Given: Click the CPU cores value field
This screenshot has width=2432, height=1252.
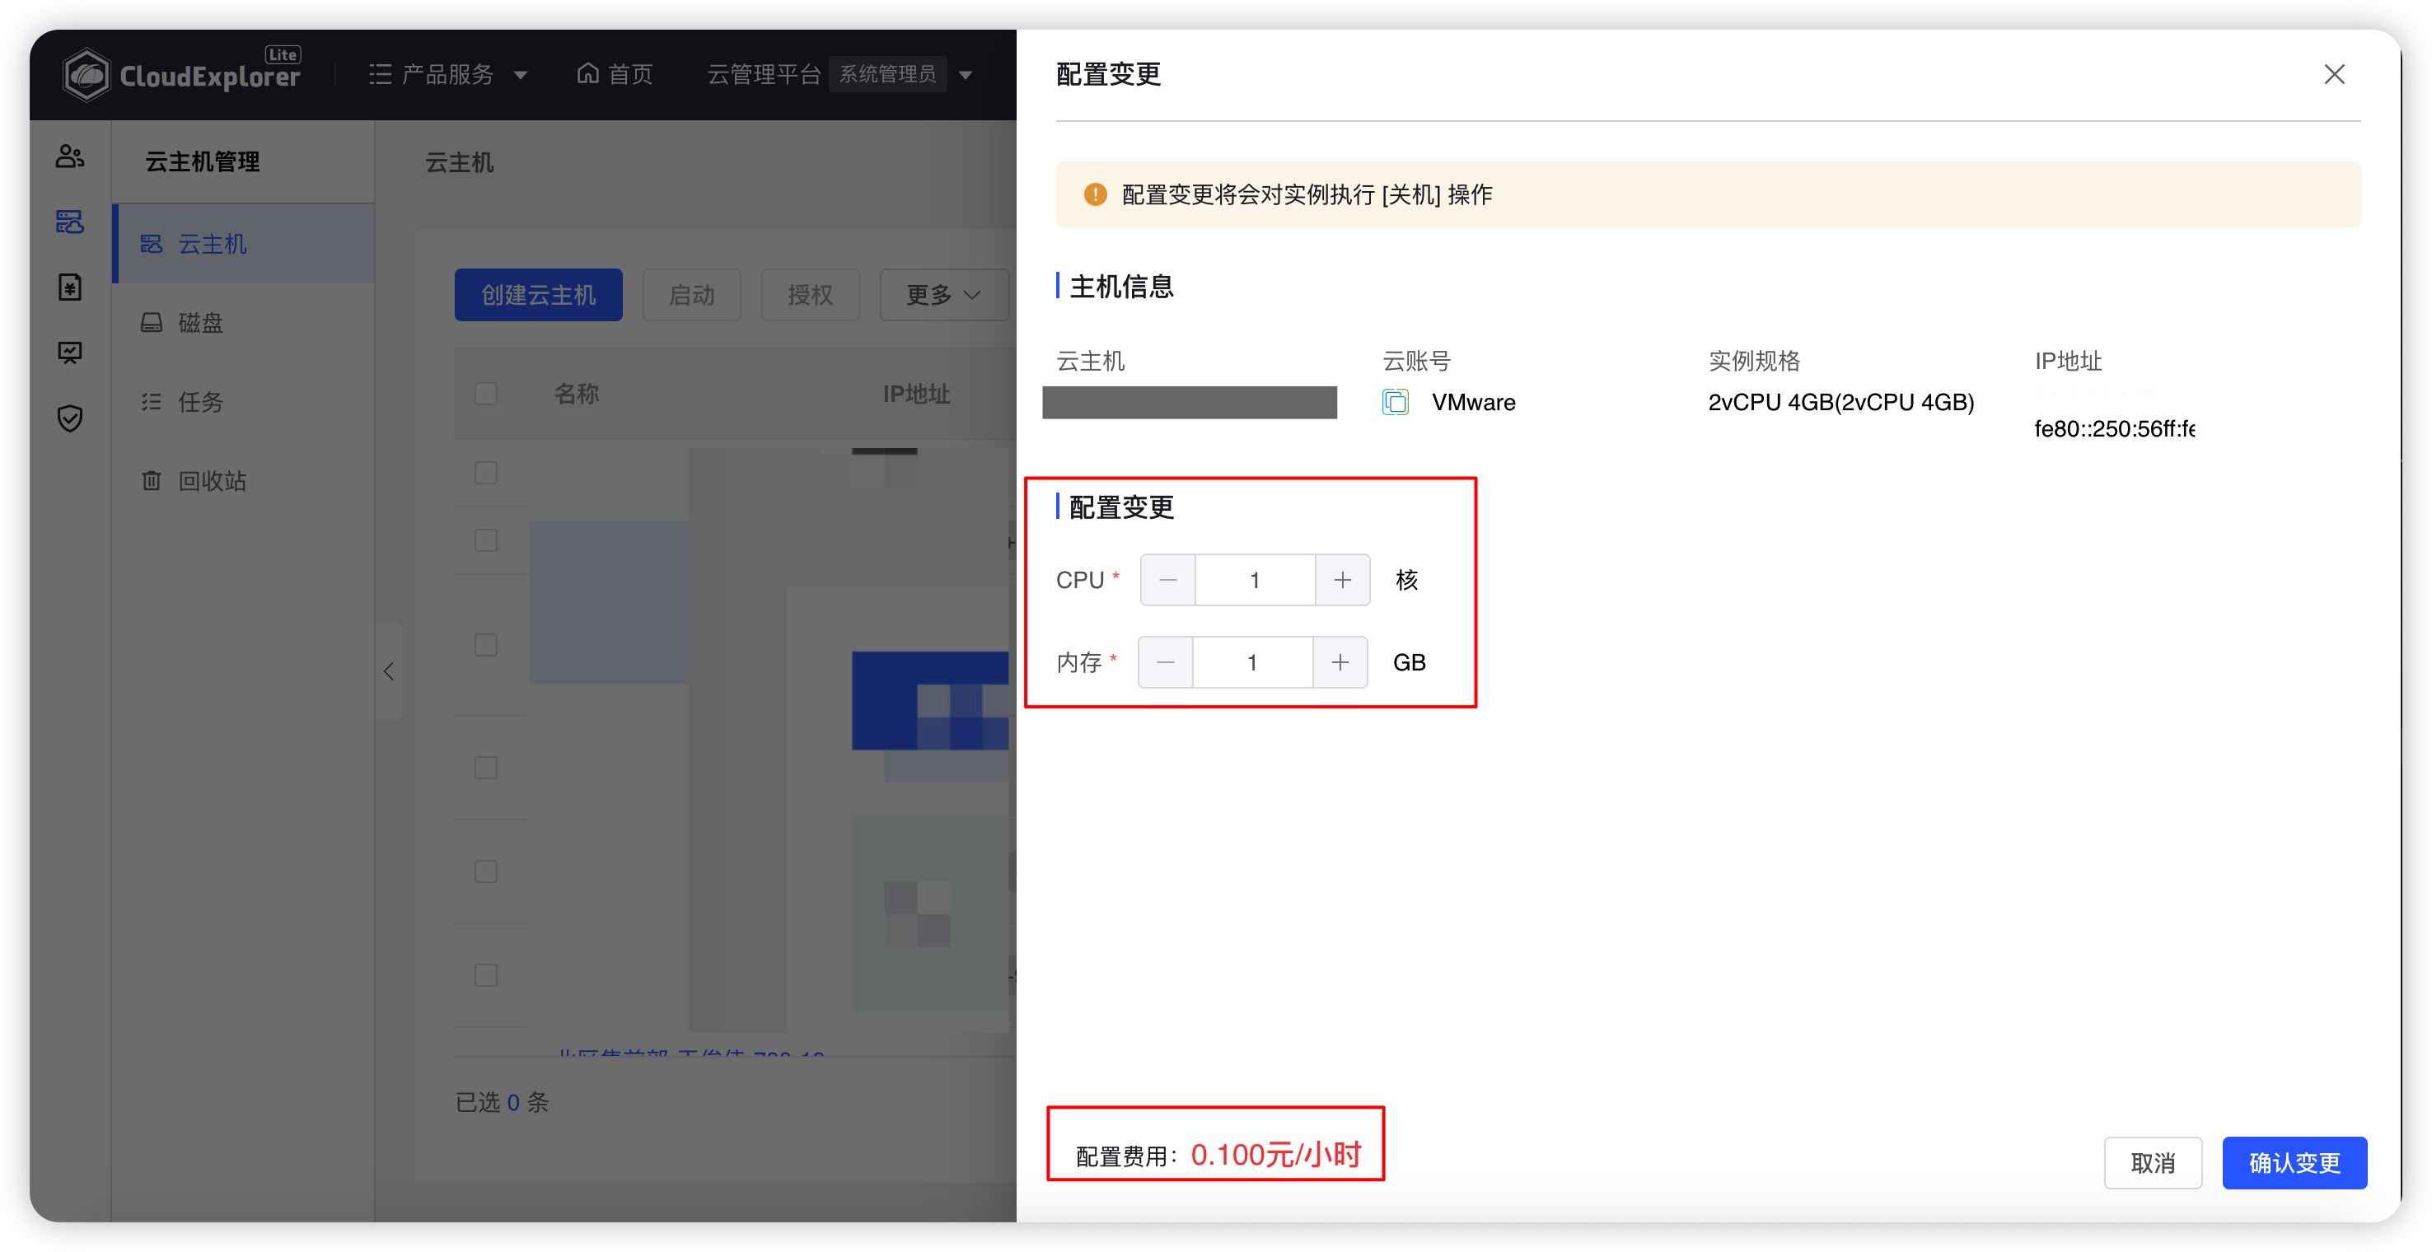Looking at the screenshot, I should (x=1256, y=580).
